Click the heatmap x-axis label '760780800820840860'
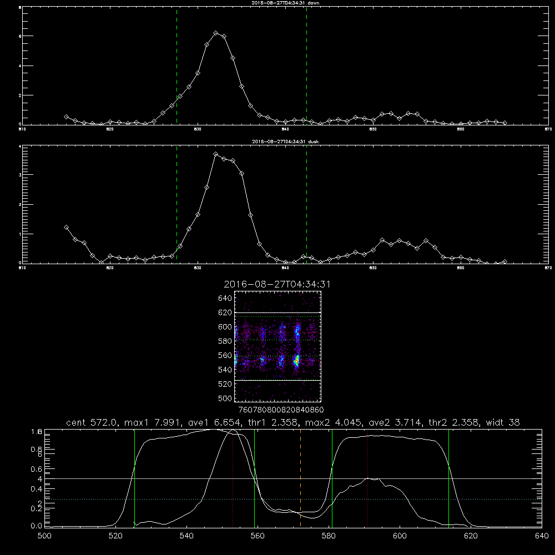This screenshot has height=555, width=555. (281, 410)
